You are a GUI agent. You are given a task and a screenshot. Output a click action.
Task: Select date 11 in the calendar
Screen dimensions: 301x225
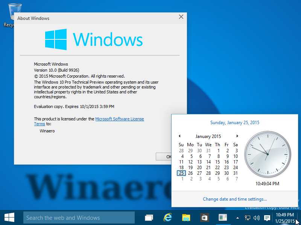tap(181, 162)
